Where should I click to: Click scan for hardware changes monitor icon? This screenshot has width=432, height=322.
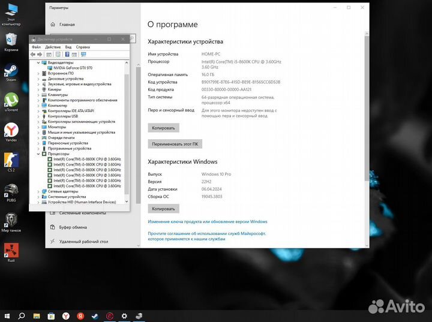pos(83,55)
